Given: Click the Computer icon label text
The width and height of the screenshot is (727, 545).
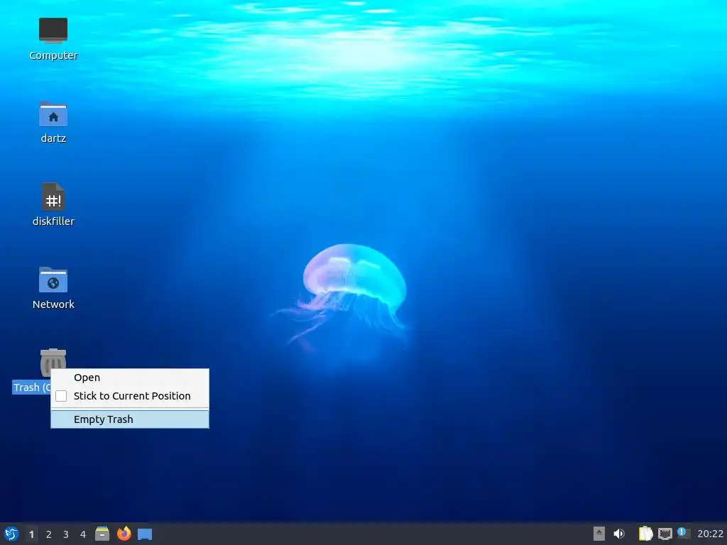Looking at the screenshot, I should [x=53, y=55].
